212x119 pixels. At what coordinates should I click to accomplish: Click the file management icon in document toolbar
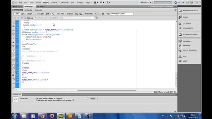tap(76, 14)
